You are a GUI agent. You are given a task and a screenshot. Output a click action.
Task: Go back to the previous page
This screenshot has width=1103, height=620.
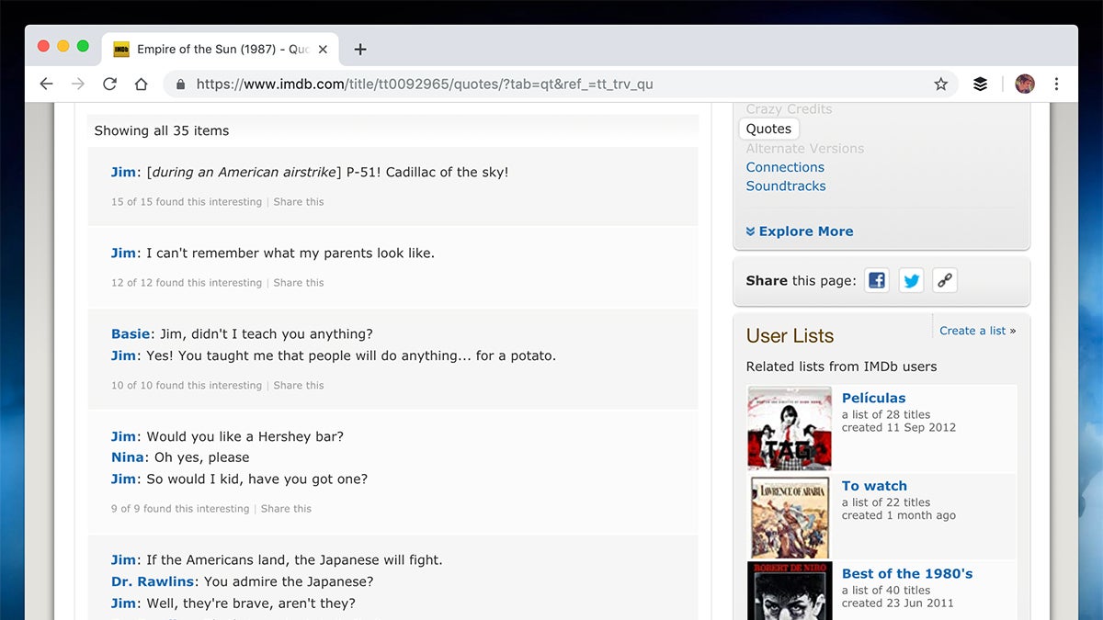47,84
